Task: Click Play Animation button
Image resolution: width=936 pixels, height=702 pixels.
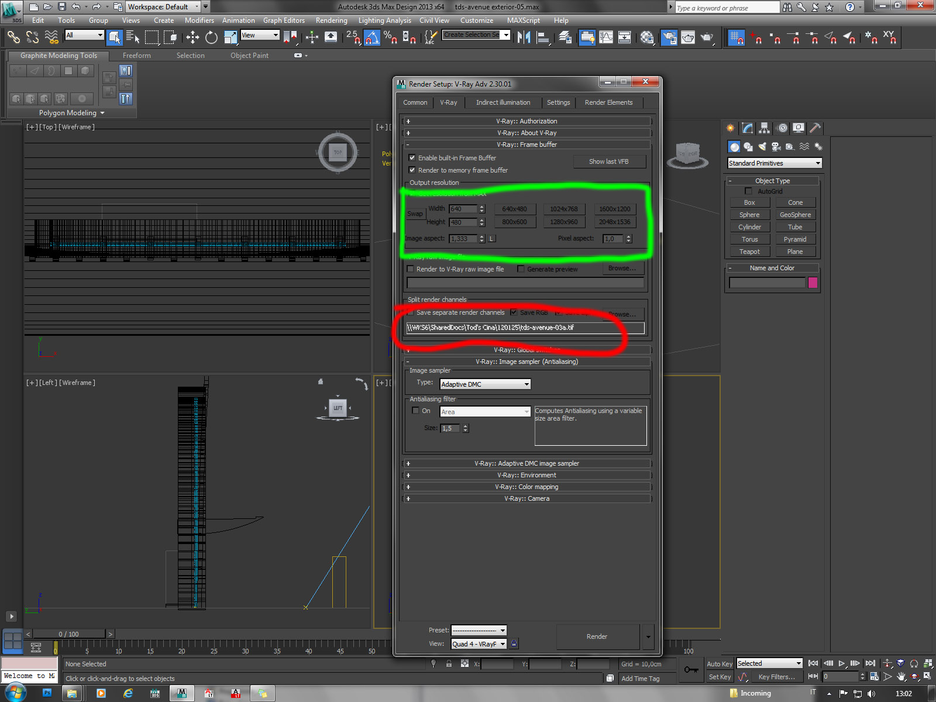Action: [842, 664]
